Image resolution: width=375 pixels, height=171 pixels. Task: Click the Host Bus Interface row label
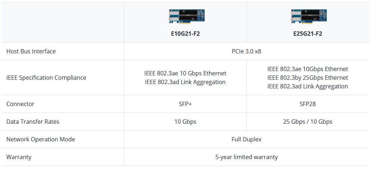[31, 51]
